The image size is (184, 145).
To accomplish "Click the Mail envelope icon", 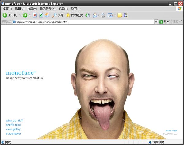I will click(x=95, y=15).
